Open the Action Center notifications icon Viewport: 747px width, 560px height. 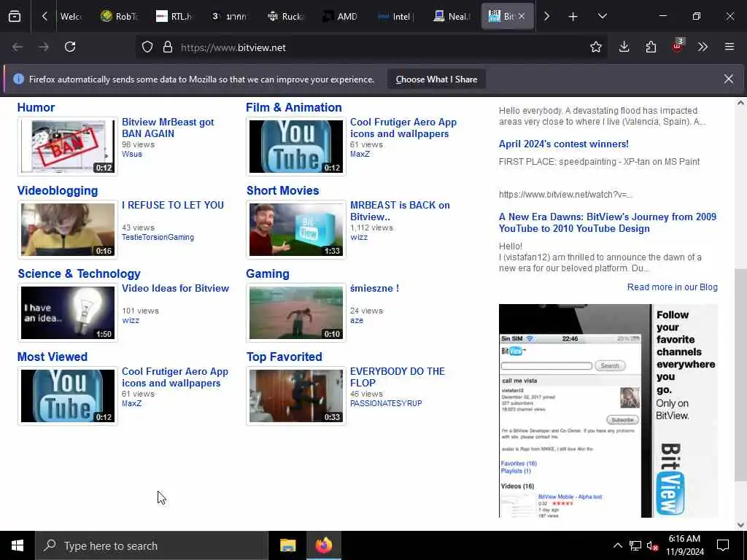[x=723, y=545]
